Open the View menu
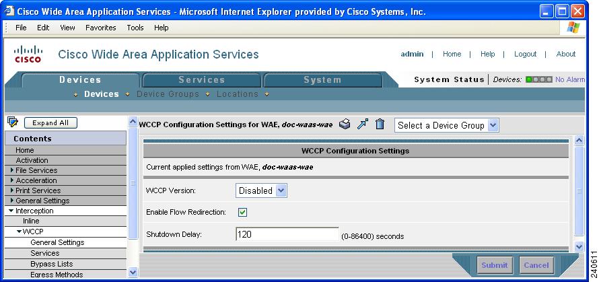This screenshot has width=599, height=282. coord(67,28)
